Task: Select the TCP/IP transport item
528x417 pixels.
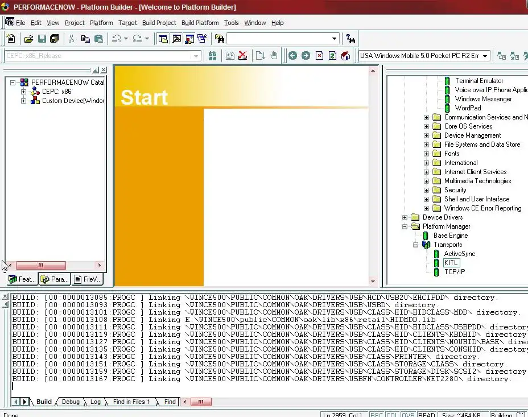Action: click(x=454, y=272)
